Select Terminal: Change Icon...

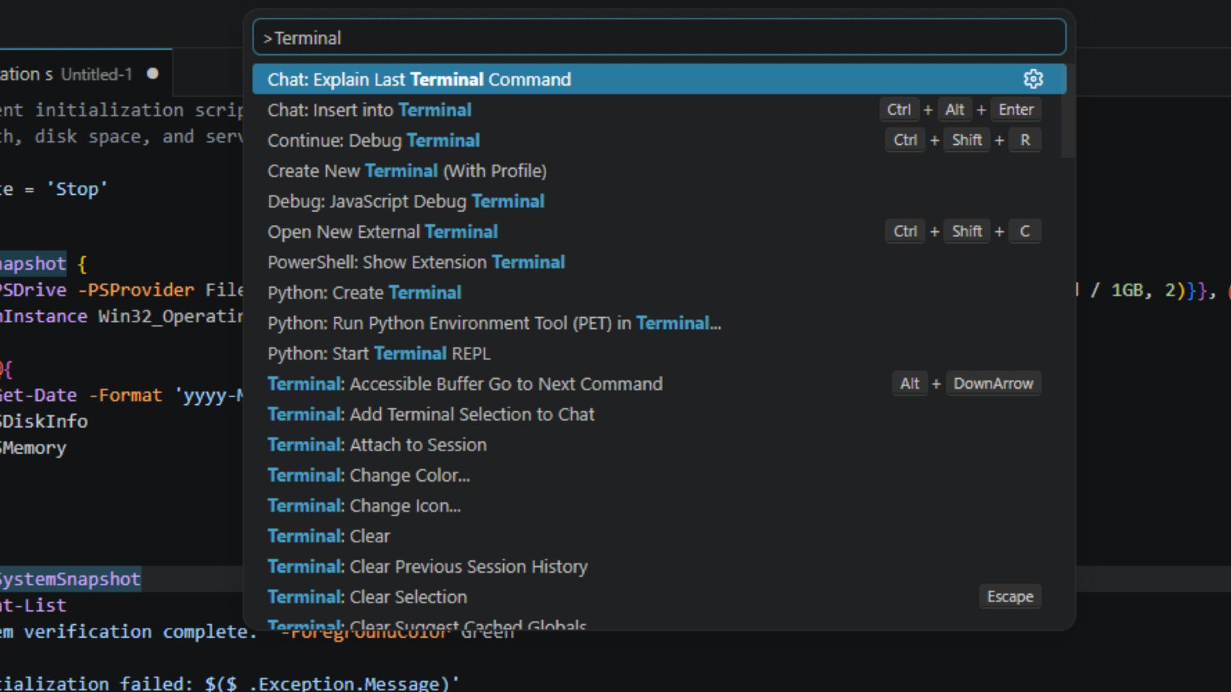tap(659, 506)
